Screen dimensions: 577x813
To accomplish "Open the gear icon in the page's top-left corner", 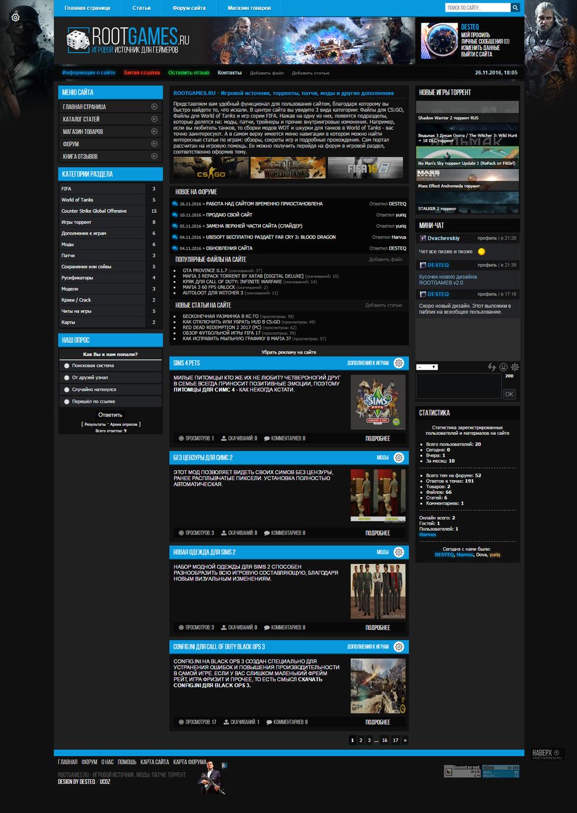I will [15, 17].
